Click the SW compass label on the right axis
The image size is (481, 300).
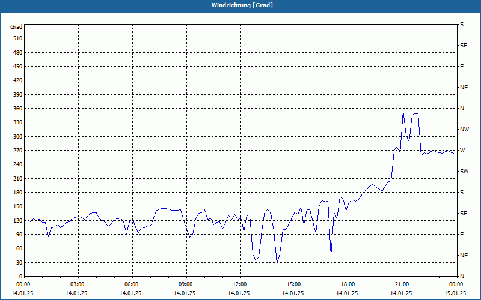(464, 172)
